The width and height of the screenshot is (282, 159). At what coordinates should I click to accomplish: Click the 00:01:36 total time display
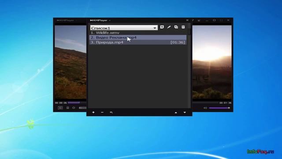point(225,103)
